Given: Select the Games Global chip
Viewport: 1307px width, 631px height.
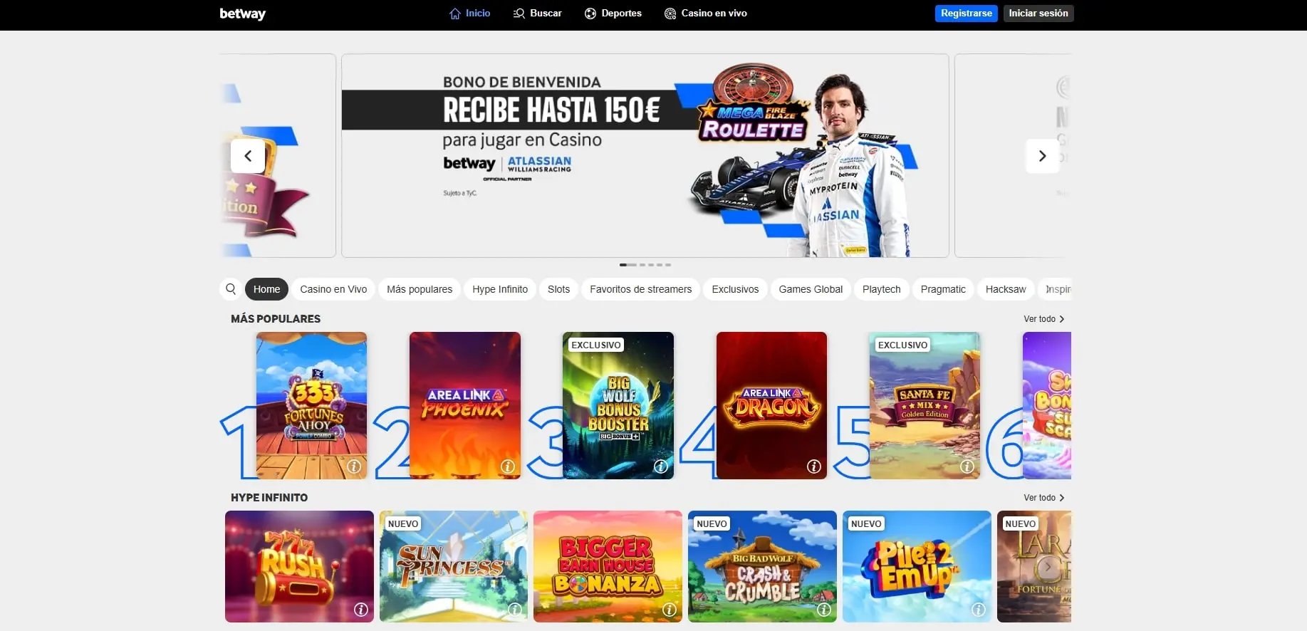Looking at the screenshot, I should point(811,289).
